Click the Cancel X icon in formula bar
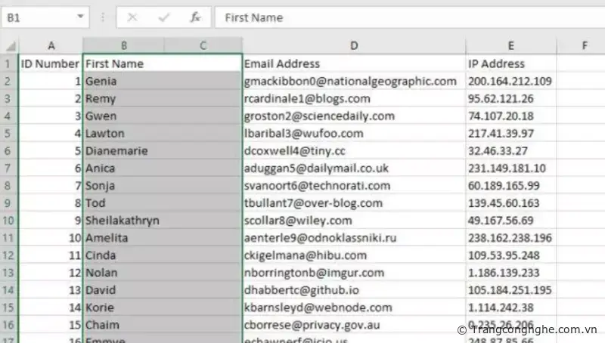The height and width of the screenshot is (343, 605). coord(132,17)
